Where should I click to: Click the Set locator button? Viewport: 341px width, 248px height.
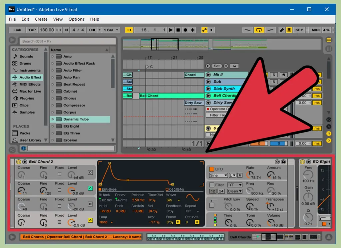216,66
